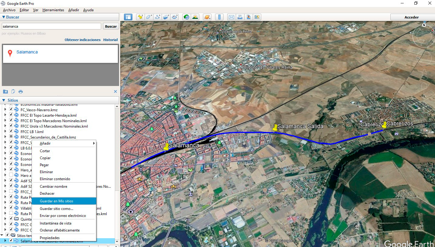Click the print toolbar icon

[240, 17]
